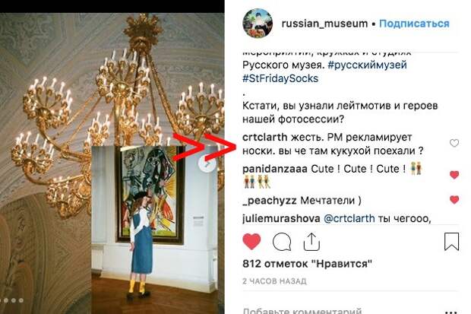Open crtclarth commenter profile
471x314 pixels.
[265, 137]
